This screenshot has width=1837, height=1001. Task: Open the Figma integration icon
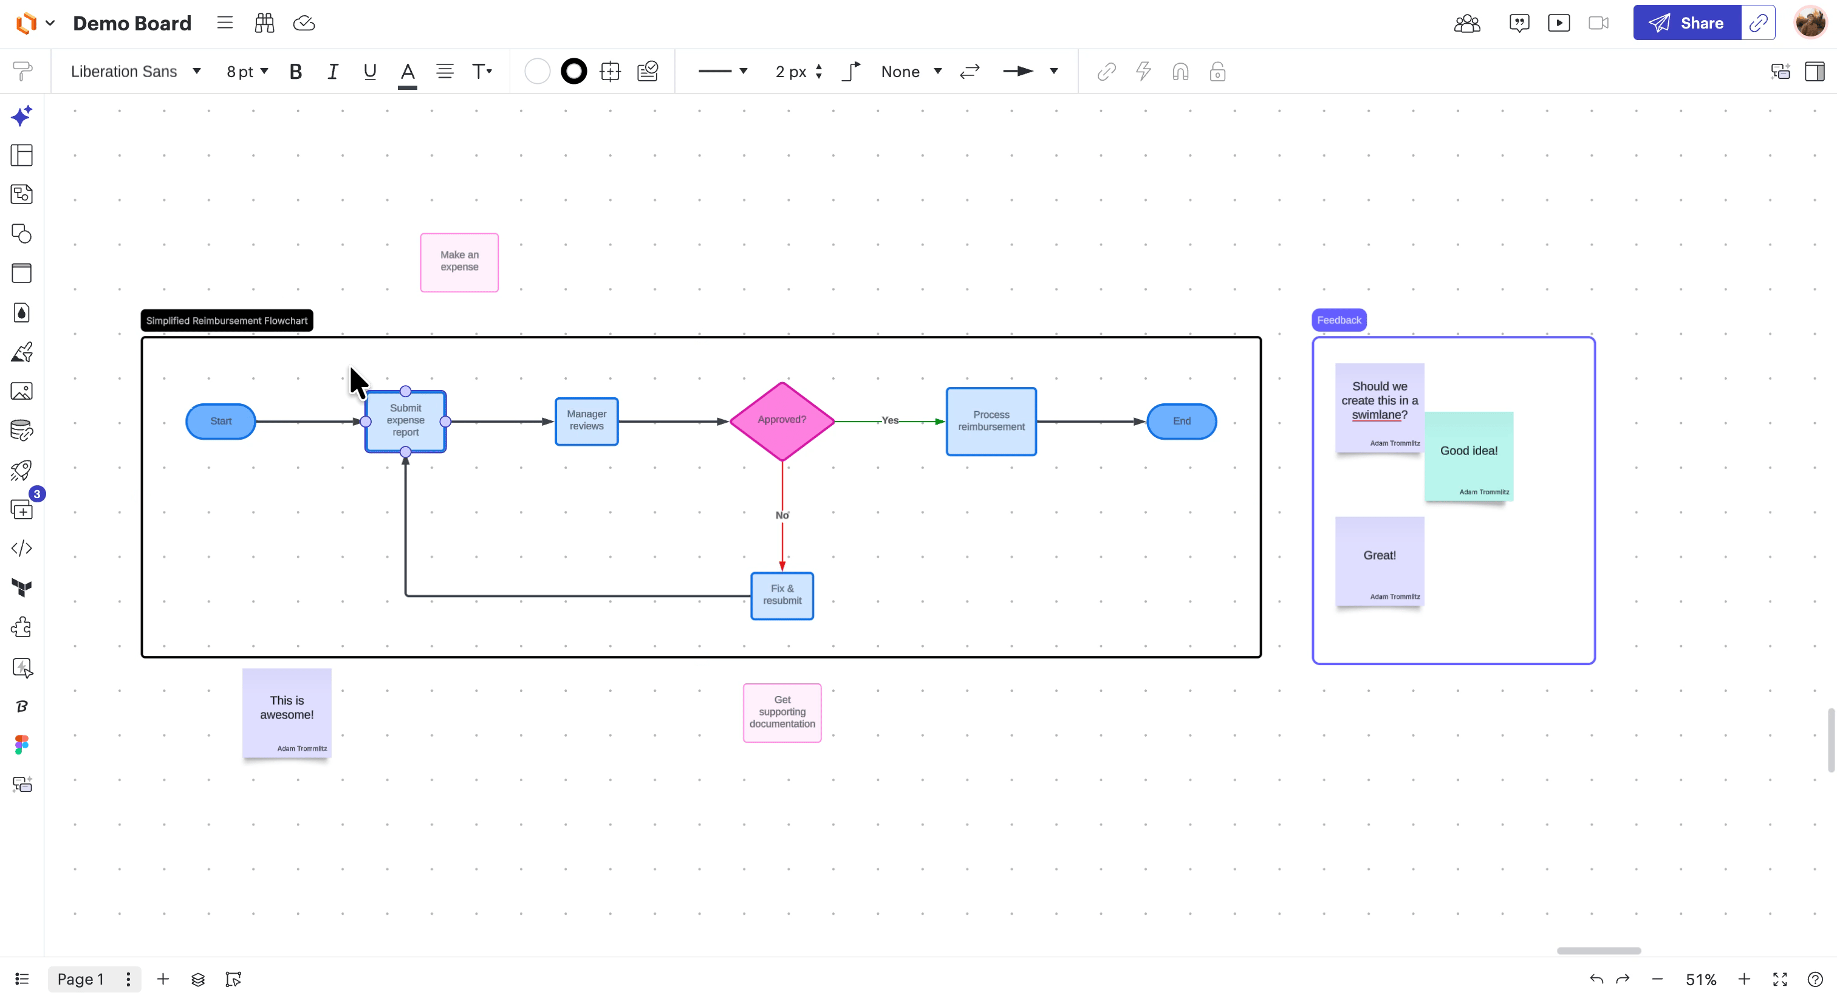[21, 745]
